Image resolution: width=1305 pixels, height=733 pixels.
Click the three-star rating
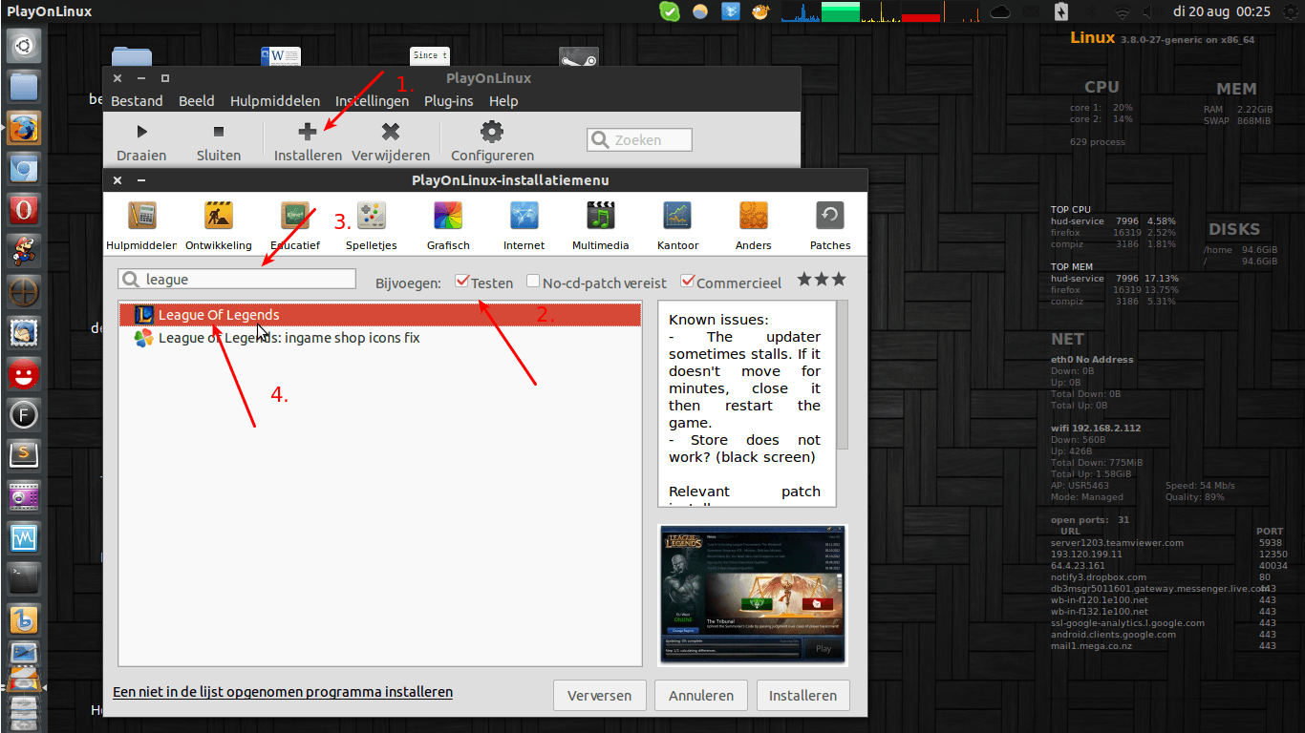point(821,280)
